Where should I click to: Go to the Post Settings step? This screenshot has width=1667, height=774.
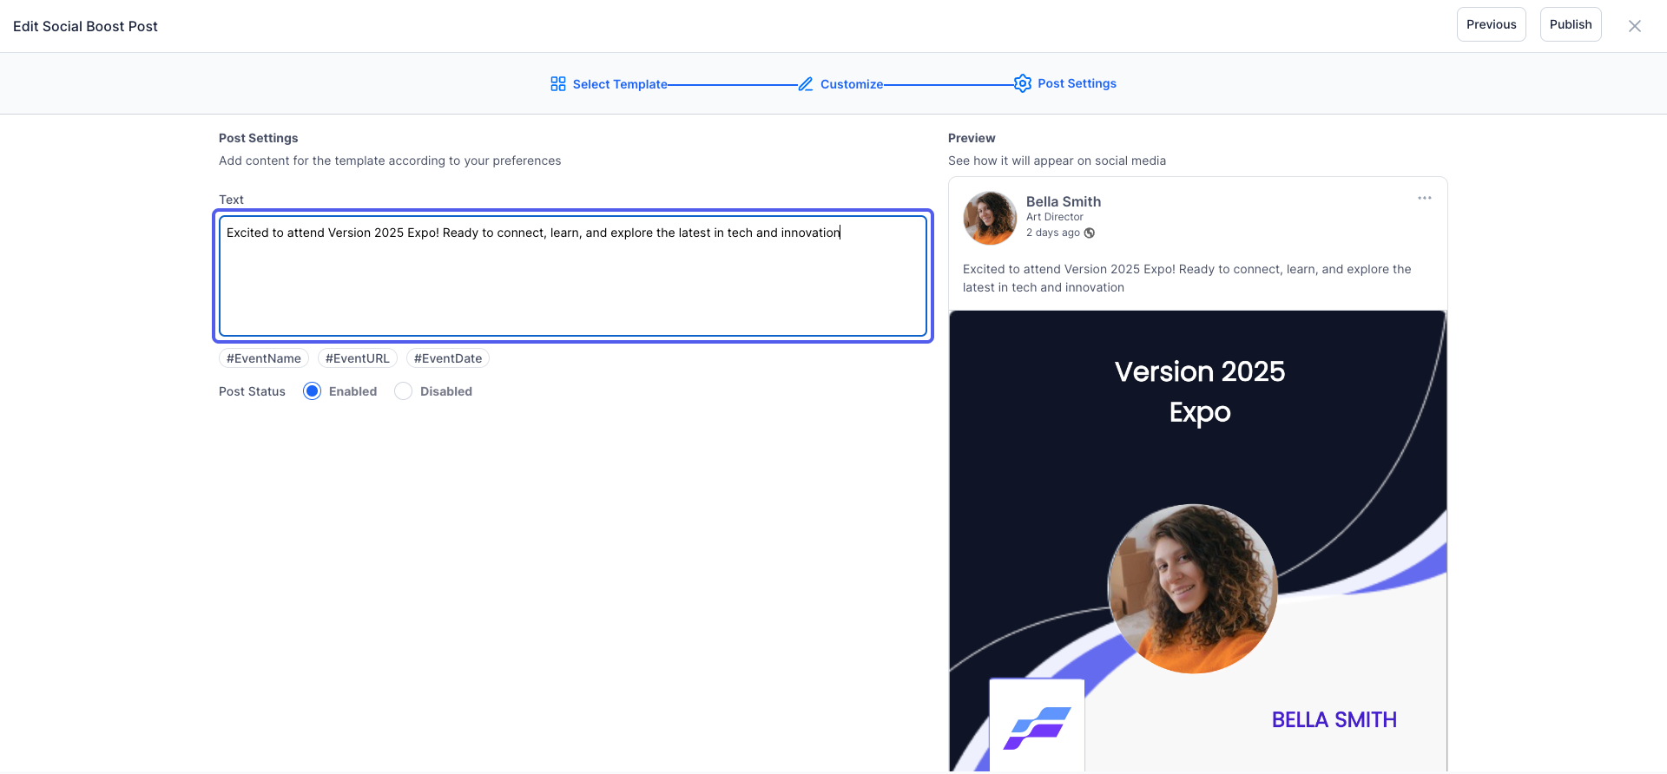click(1065, 83)
